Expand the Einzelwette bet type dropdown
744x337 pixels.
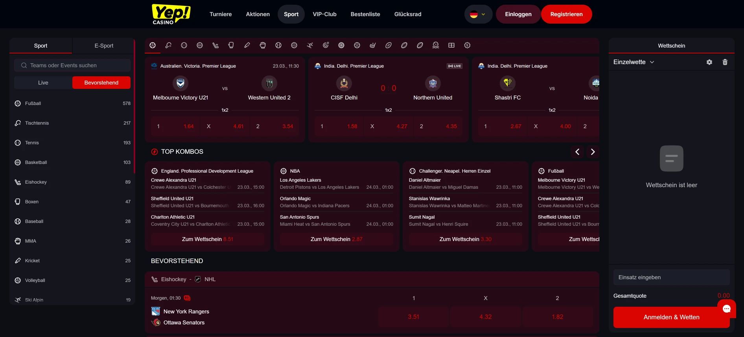click(634, 62)
